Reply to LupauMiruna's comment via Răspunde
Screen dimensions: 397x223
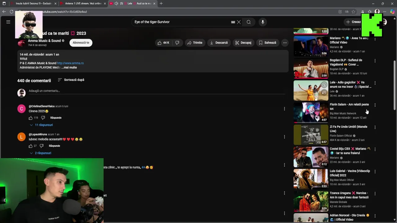[54, 146]
